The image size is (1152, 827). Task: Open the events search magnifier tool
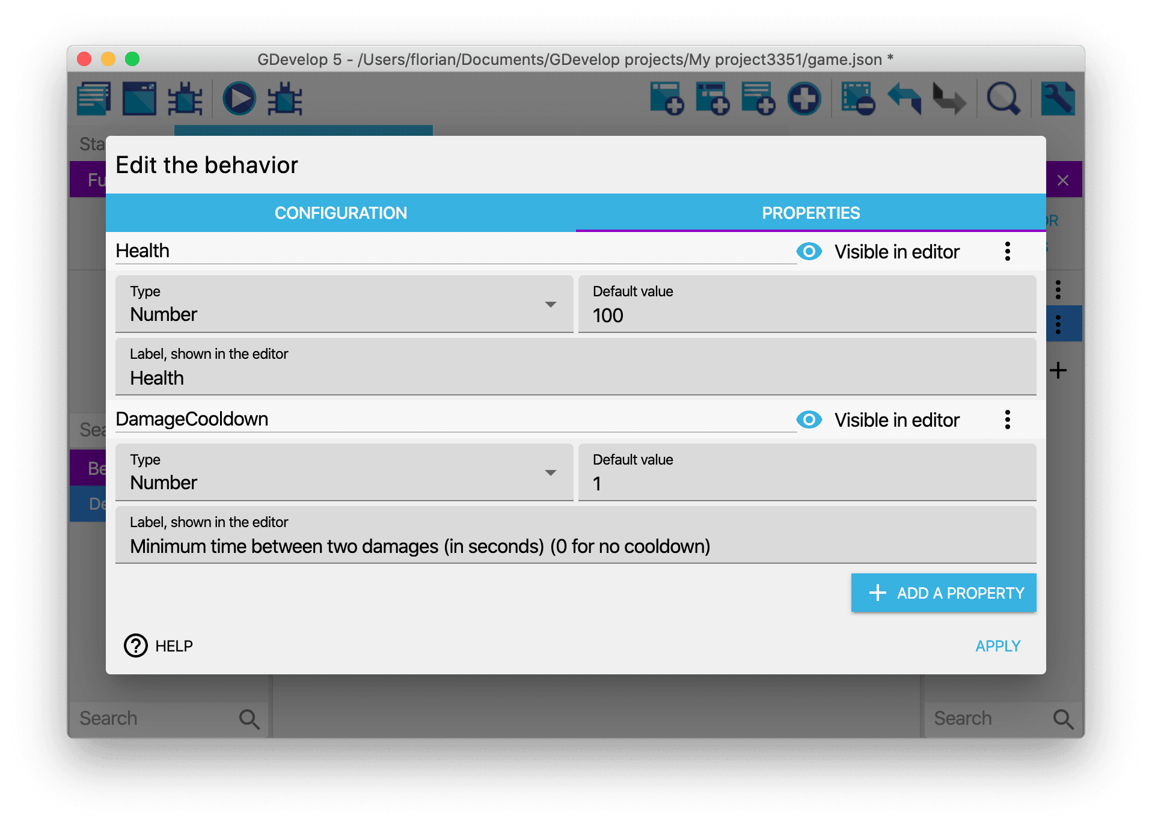tap(1003, 99)
